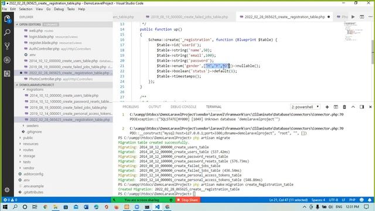The width and height of the screenshot is (375, 211).
Task: Open notifications bell in status bar
Action: tap(370, 200)
